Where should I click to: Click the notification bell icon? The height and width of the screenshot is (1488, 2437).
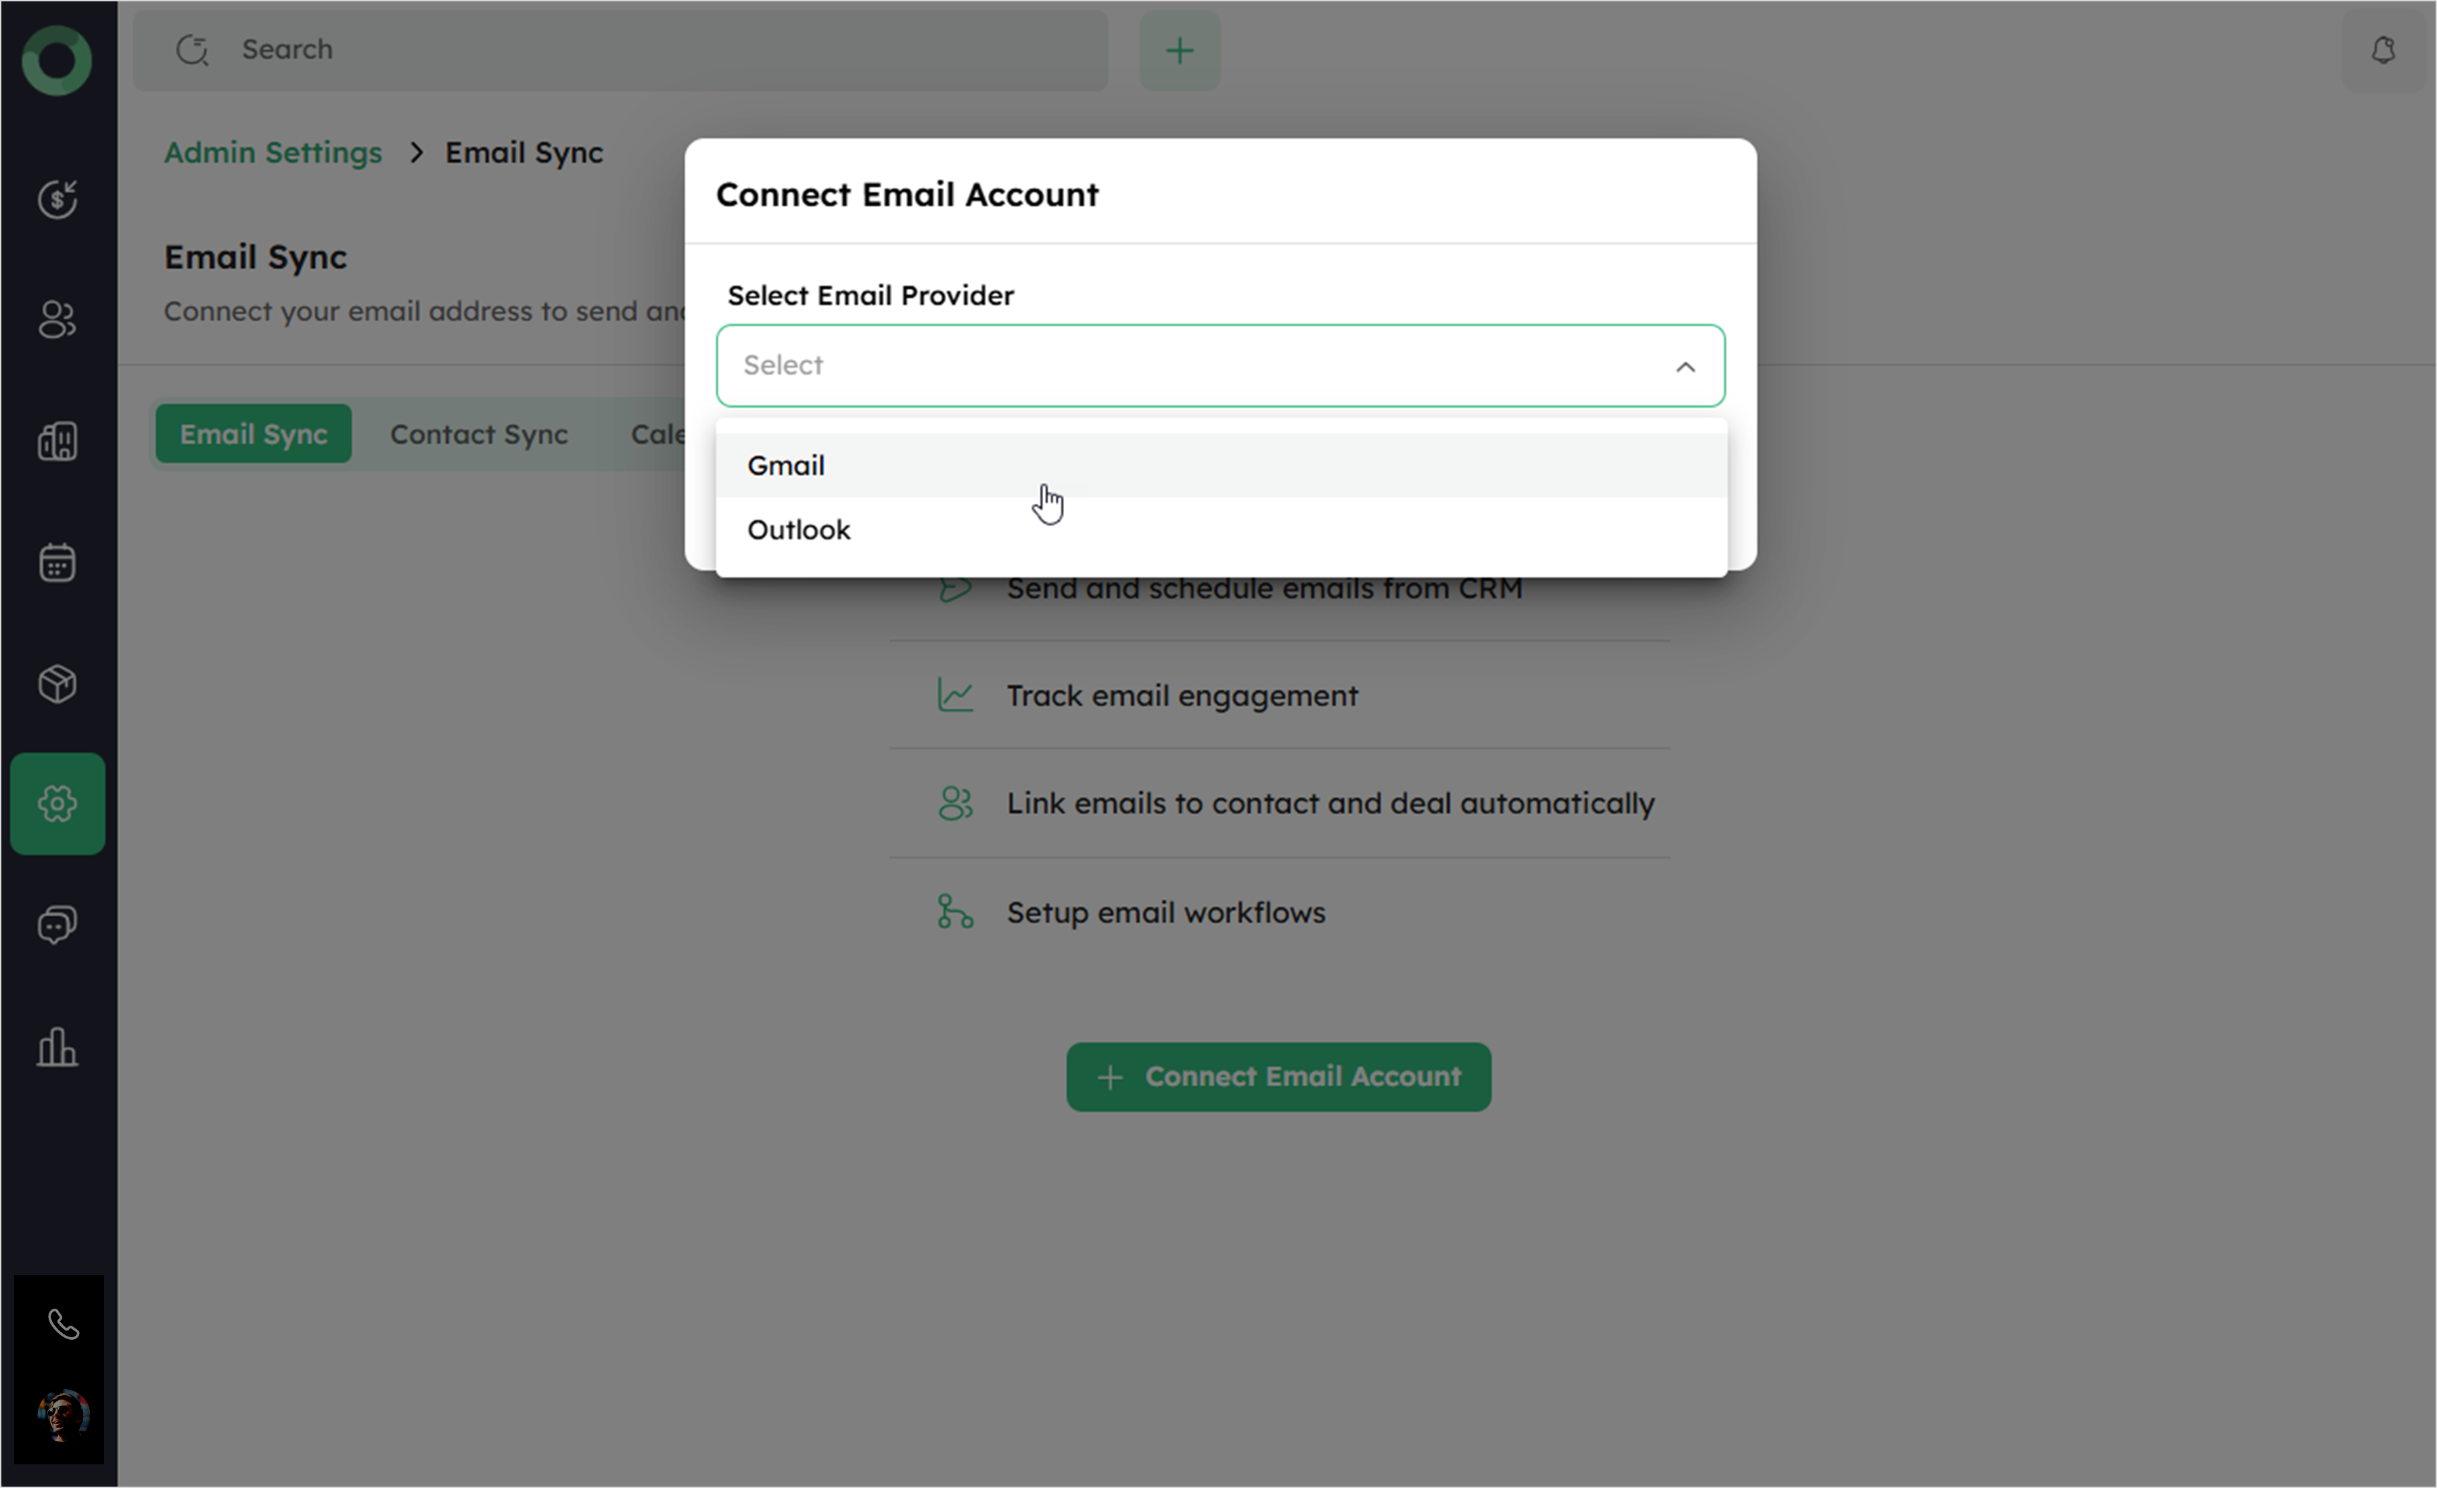pyautogui.click(x=2384, y=51)
